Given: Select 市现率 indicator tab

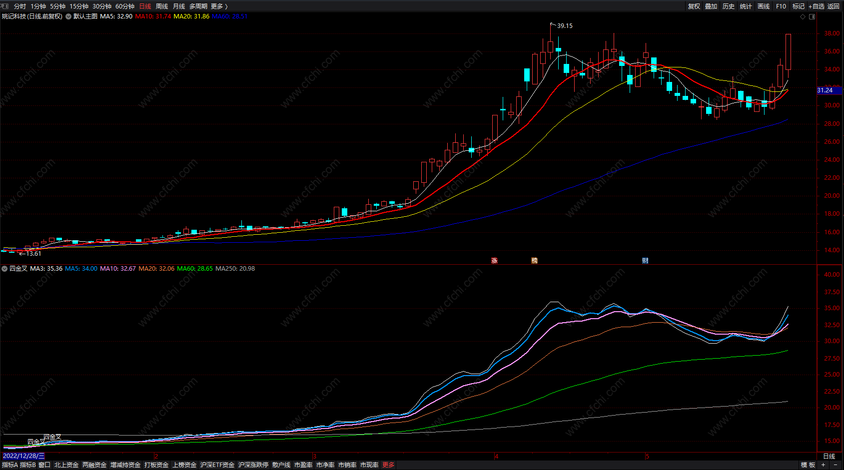Looking at the screenshot, I should tap(369, 465).
